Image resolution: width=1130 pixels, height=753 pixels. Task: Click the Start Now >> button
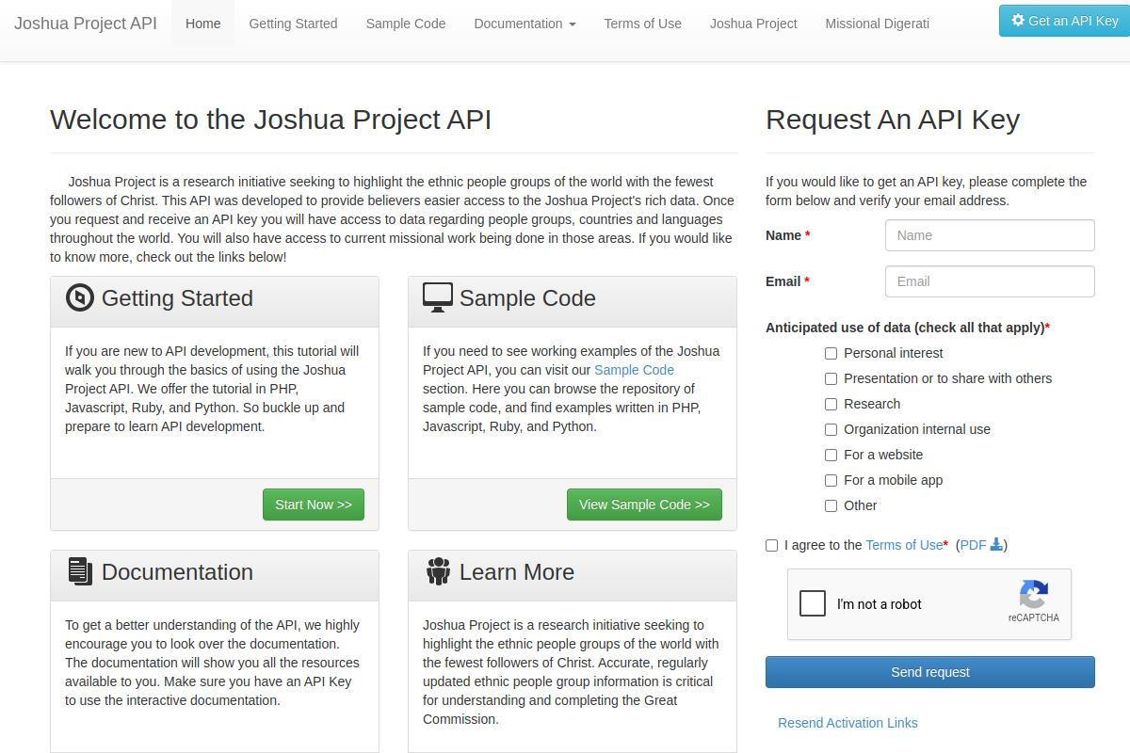[x=314, y=505]
